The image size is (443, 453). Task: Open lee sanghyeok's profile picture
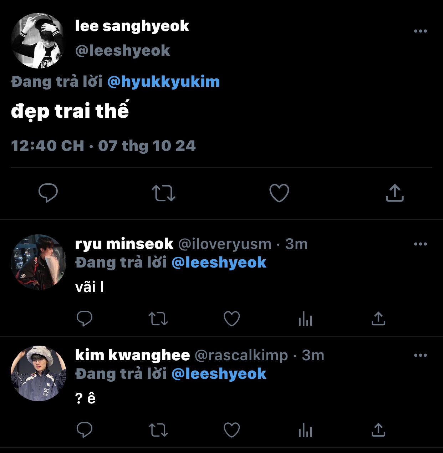[38, 41]
